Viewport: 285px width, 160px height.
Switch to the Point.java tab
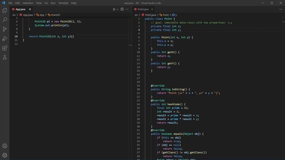143,9
